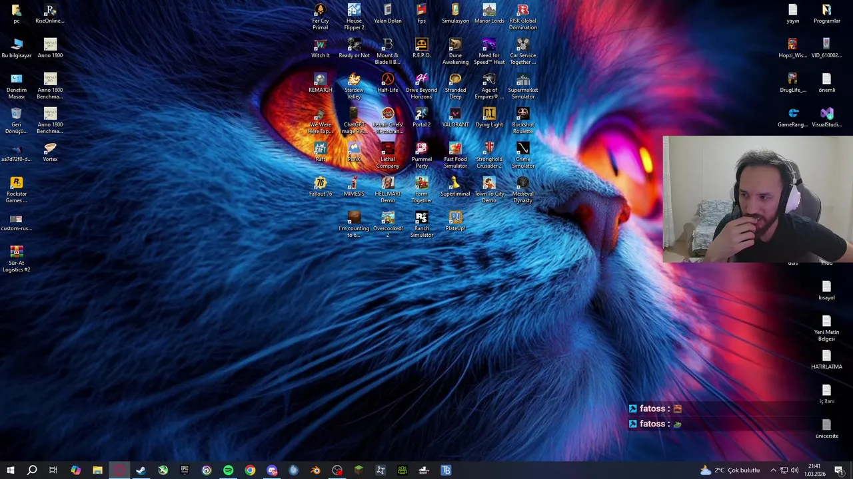Select the Farm Together icon
This screenshot has width=853, height=479.
click(421, 190)
